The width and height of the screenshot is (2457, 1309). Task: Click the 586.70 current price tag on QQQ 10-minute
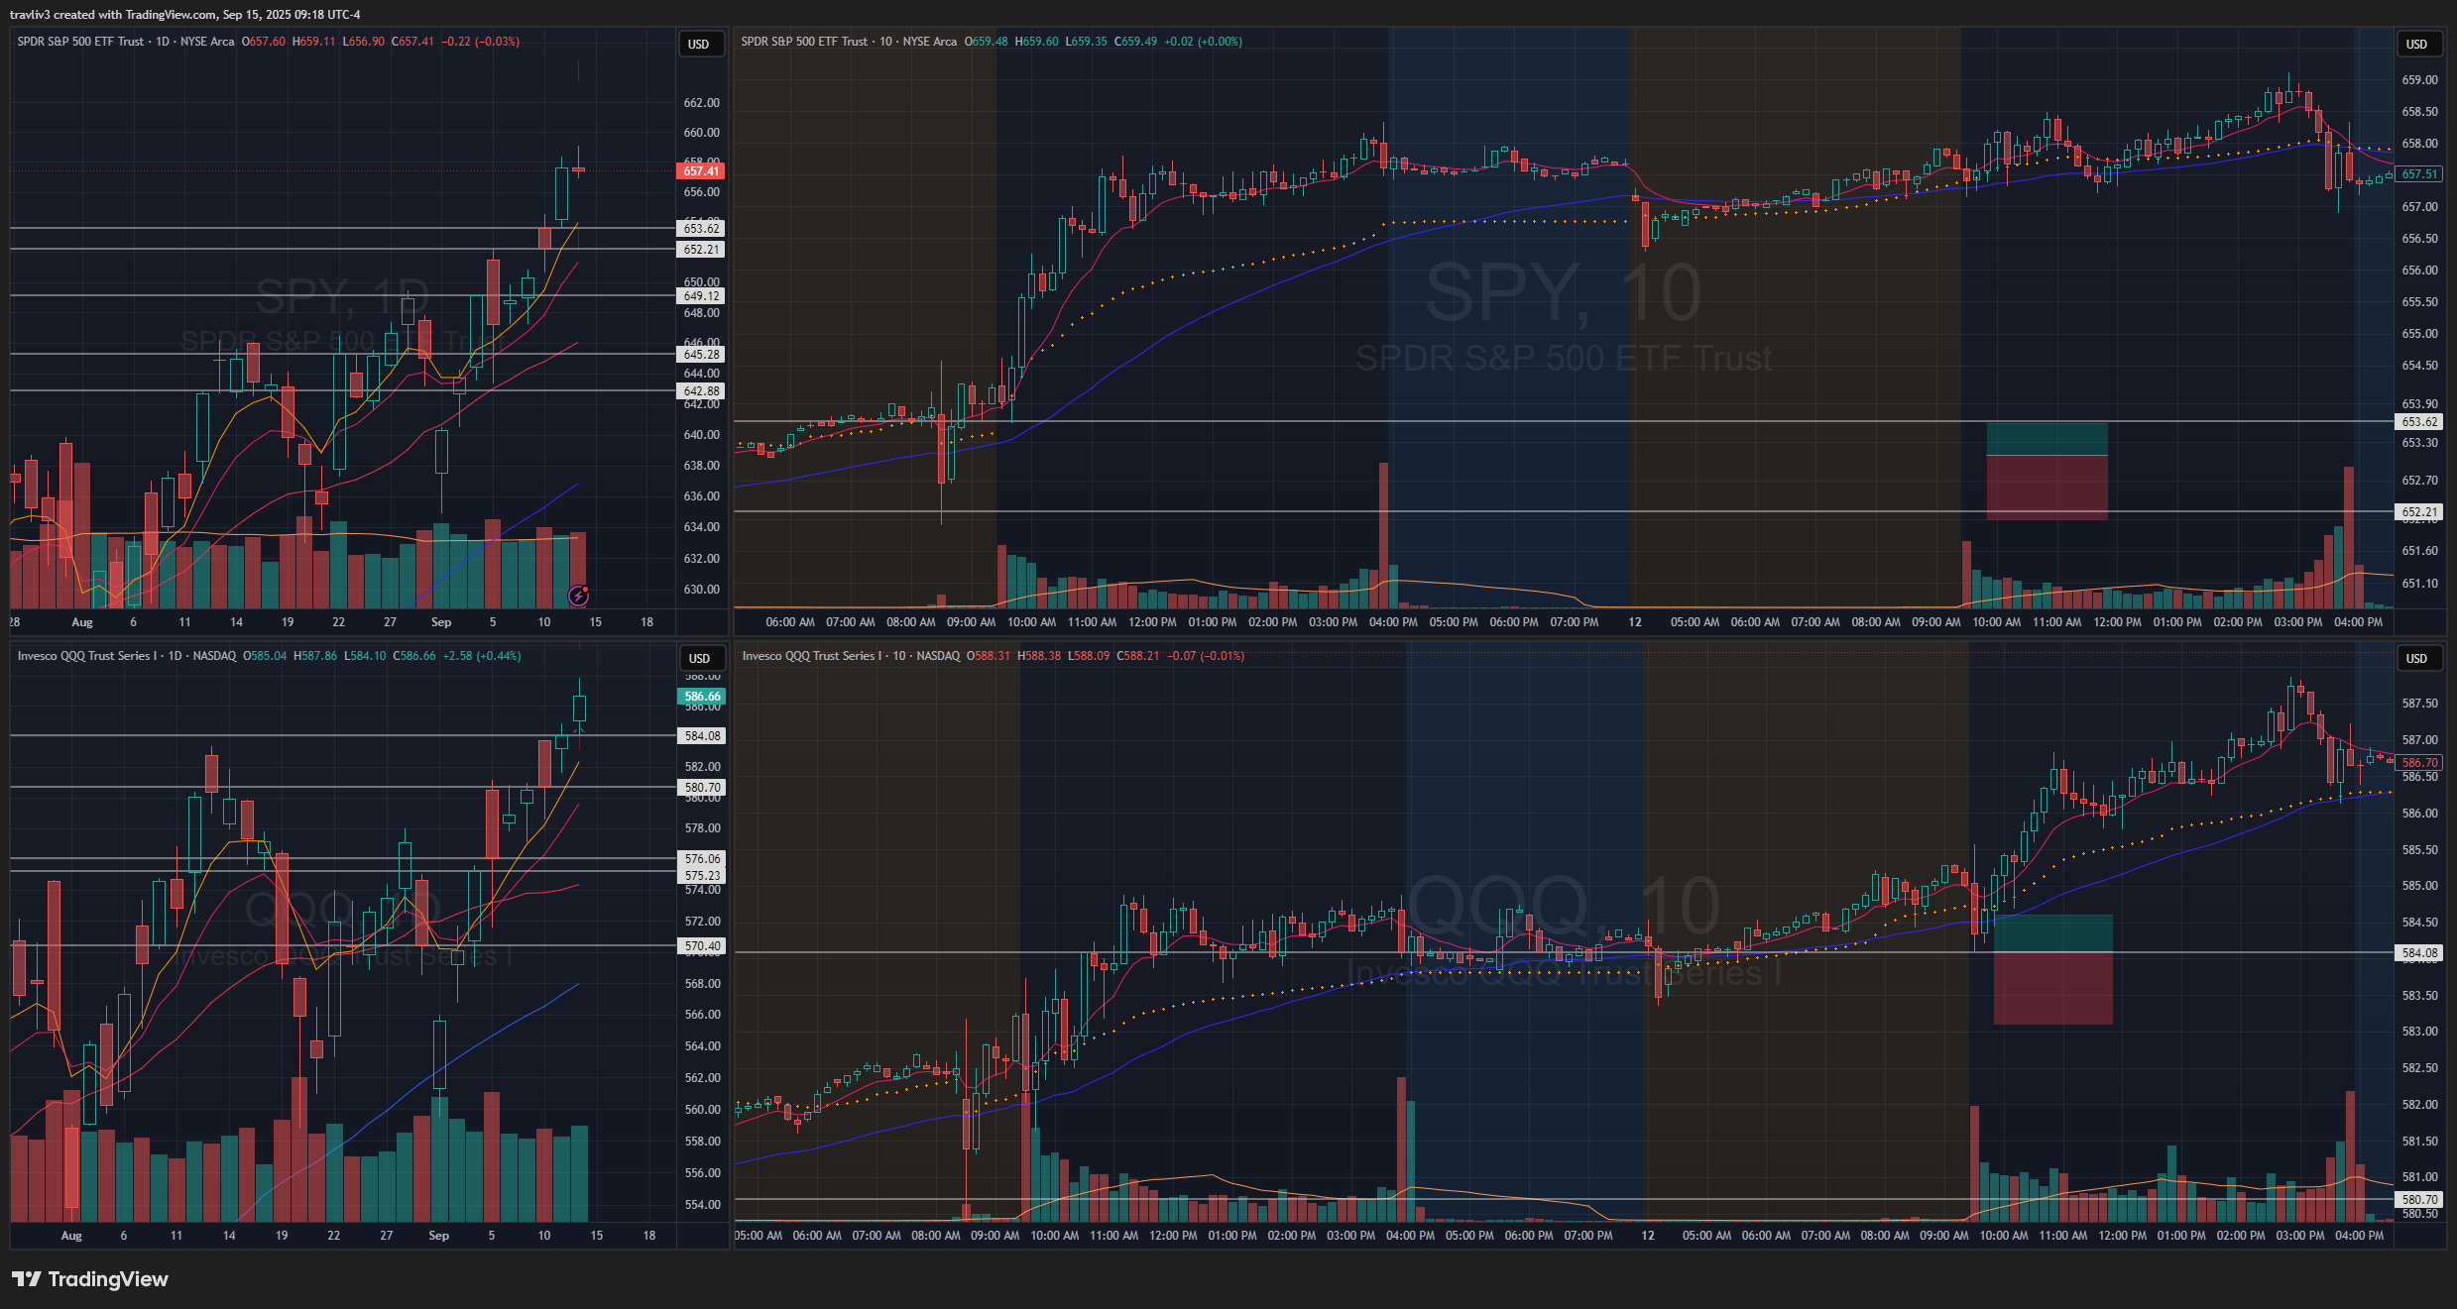2419,763
